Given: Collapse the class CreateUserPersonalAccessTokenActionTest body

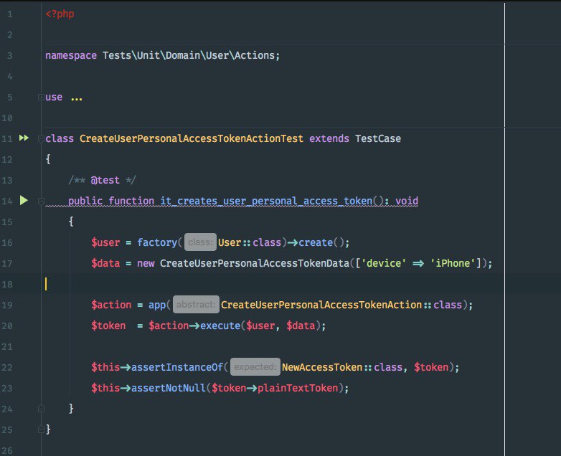Looking at the screenshot, I should [41, 139].
